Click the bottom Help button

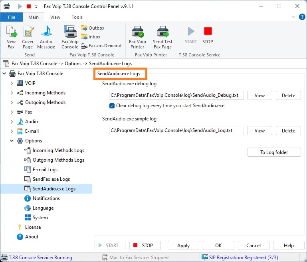289,245
